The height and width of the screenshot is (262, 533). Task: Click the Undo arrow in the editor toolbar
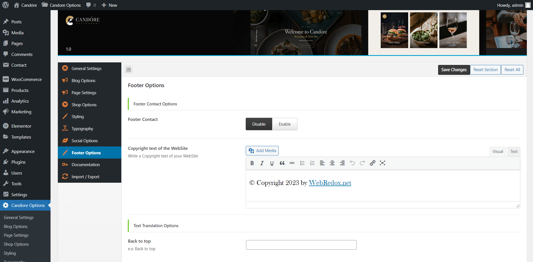point(352,163)
